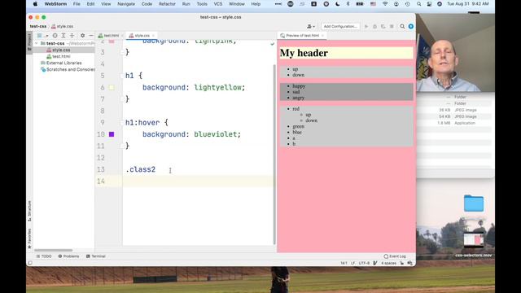The width and height of the screenshot is (521, 293).
Task: Click the Debug bug icon in toolbar
Action: (x=374, y=26)
